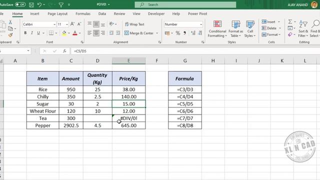Viewport: 320px width, 180px height.
Task: Open the Formulas ribbon tab
Action: point(83,13)
